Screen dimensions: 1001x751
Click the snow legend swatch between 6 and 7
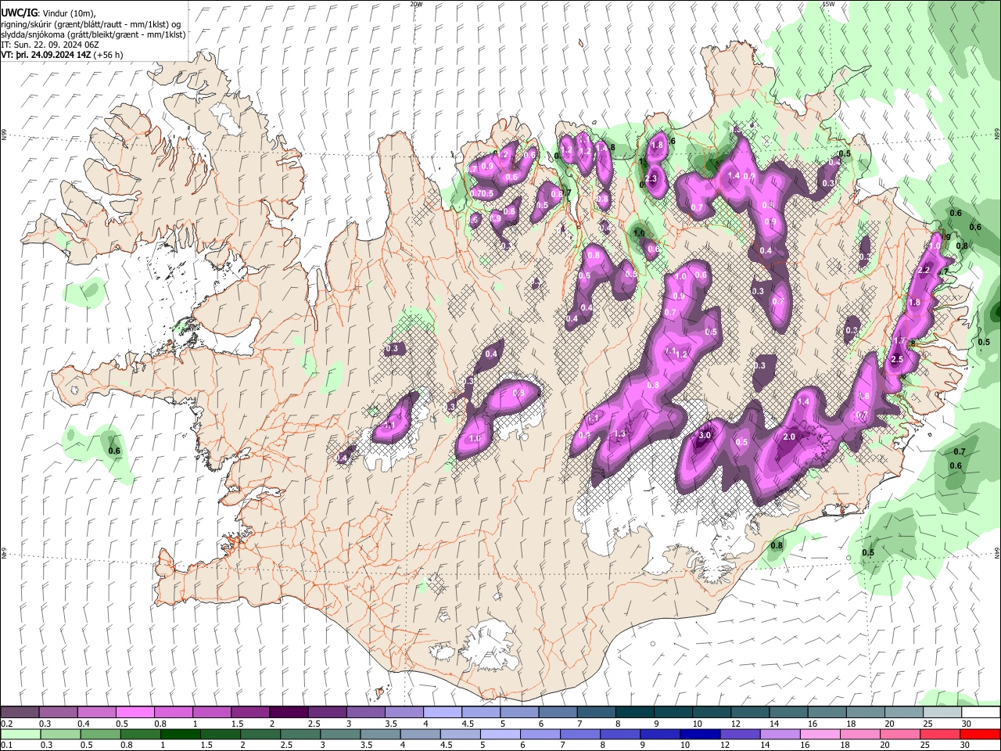558,713
